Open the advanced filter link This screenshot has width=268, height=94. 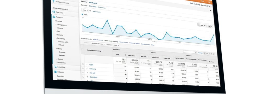coord(200,53)
